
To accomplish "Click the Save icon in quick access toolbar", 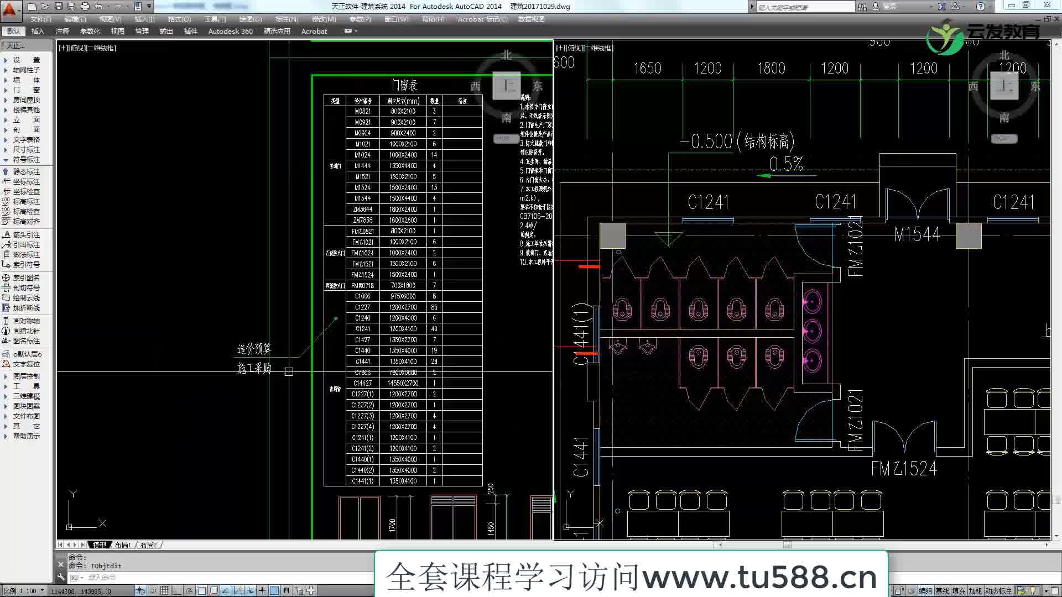I will coord(57,6).
